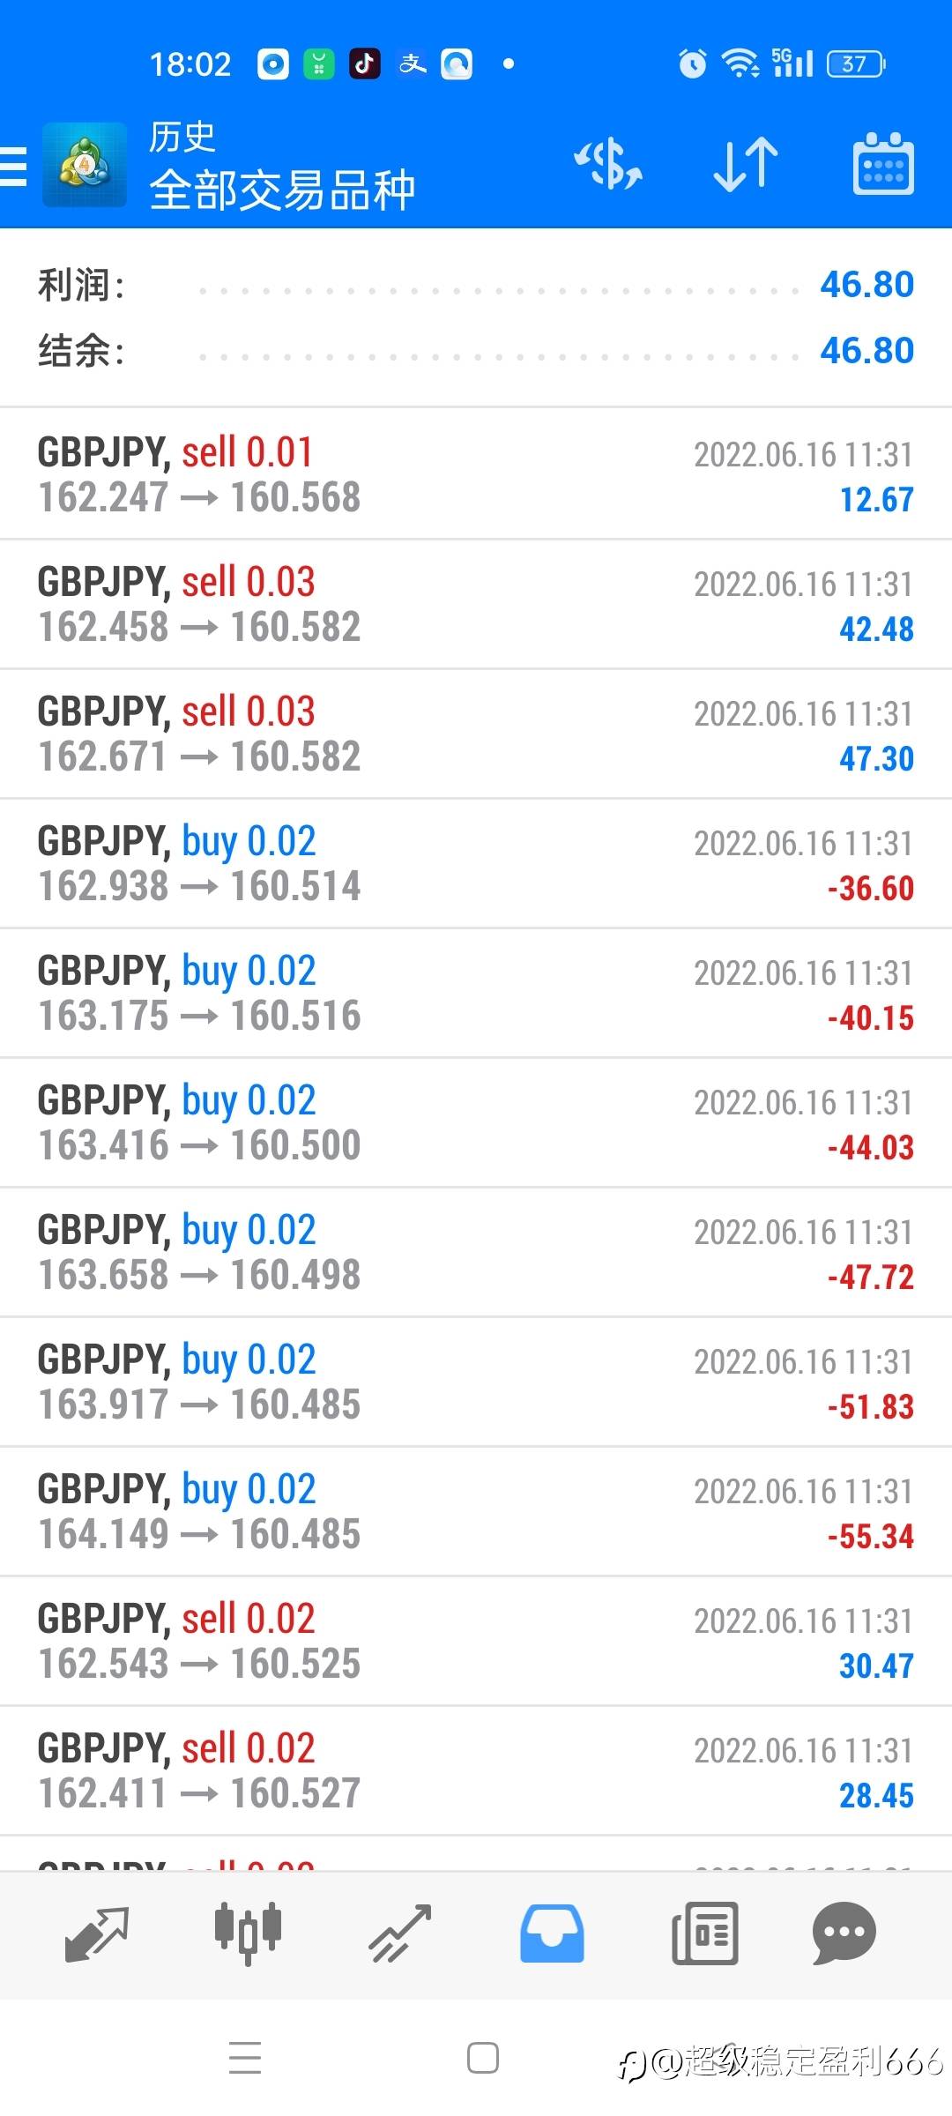
Task: Open the Trade tab with trend arrow
Action: click(x=400, y=1933)
